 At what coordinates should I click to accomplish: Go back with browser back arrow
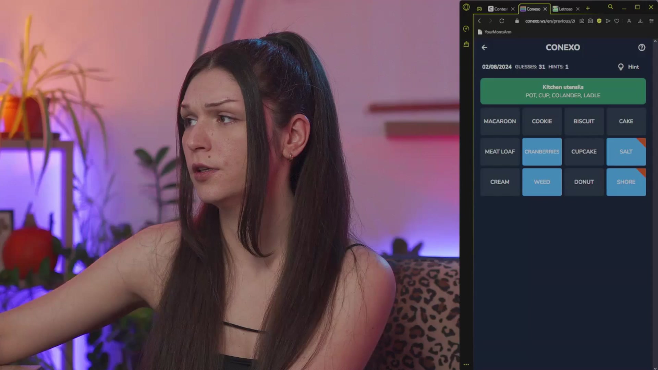coord(479,21)
